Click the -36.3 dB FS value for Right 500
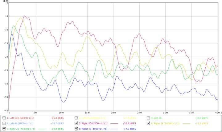 [129, 123]
